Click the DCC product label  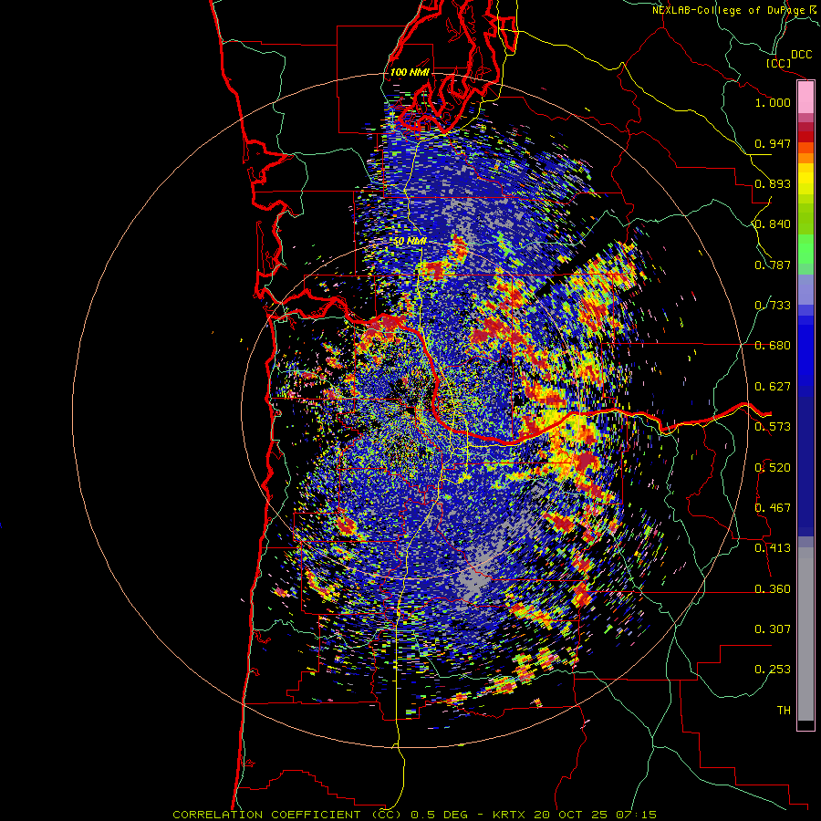(x=802, y=55)
